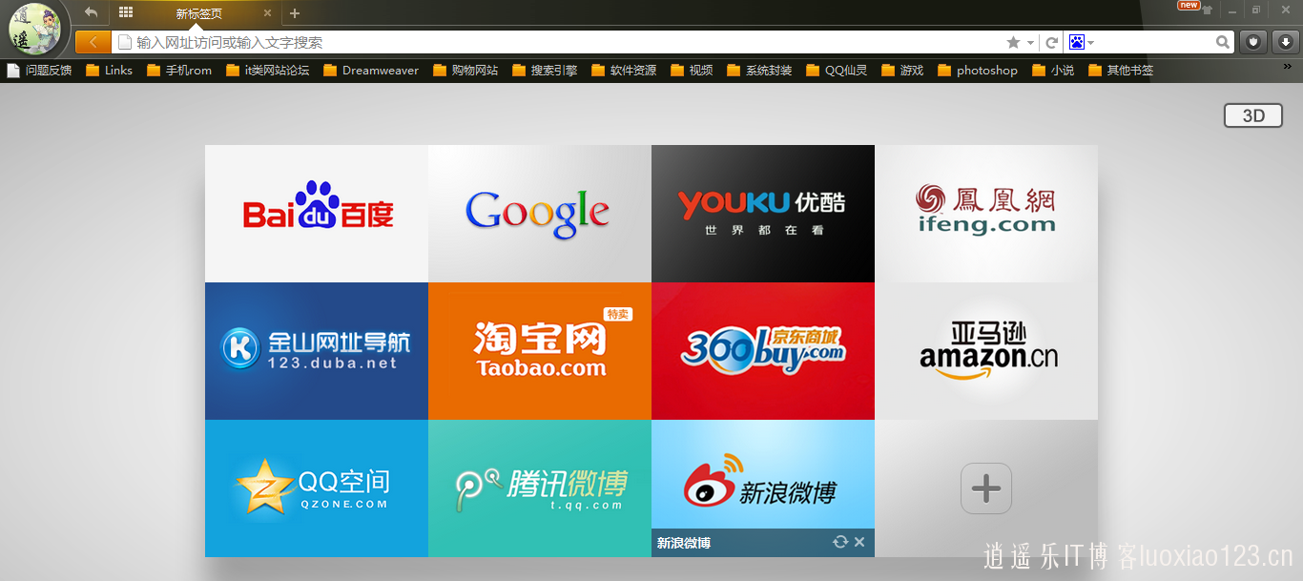Close the 新标签页 tab
The height and width of the screenshot is (581, 1303).
(x=267, y=13)
